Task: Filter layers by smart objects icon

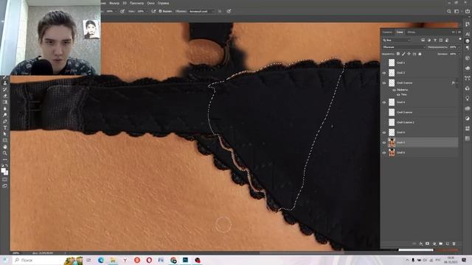Action: [x=447, y=40]
